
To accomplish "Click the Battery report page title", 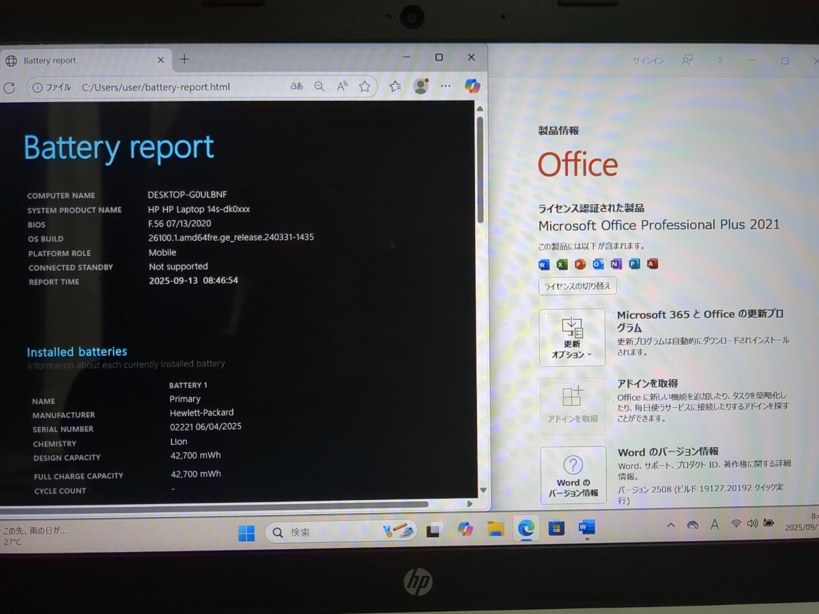I will click(119, 147).
